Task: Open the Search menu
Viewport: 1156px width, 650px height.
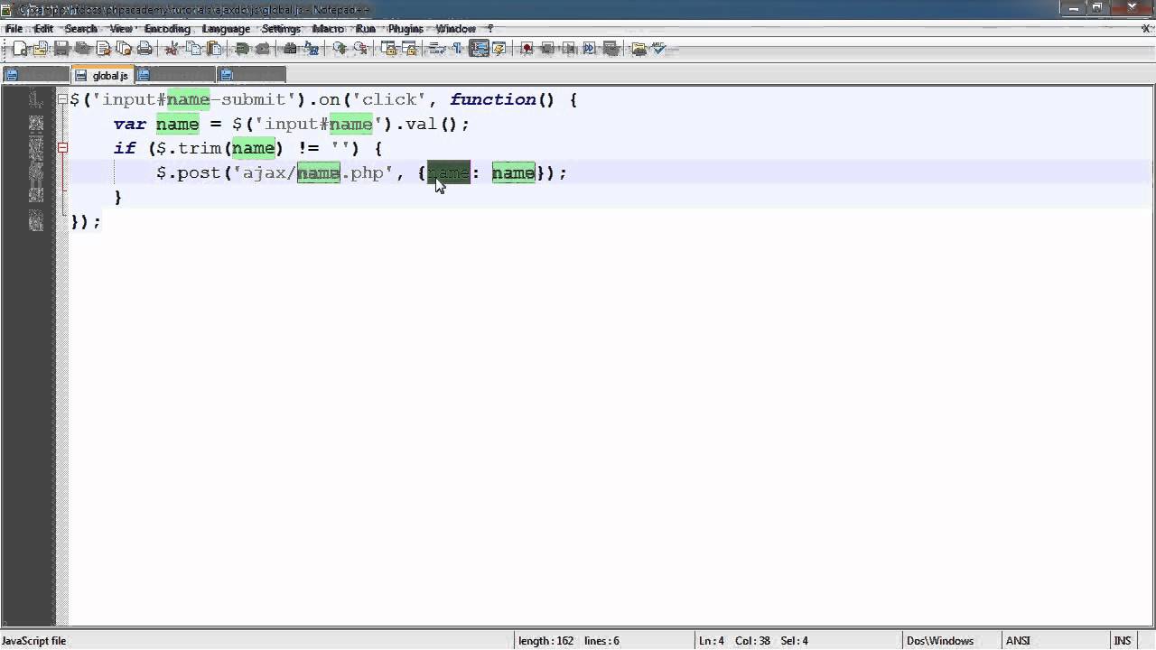Action: click(x=81, y=29)
